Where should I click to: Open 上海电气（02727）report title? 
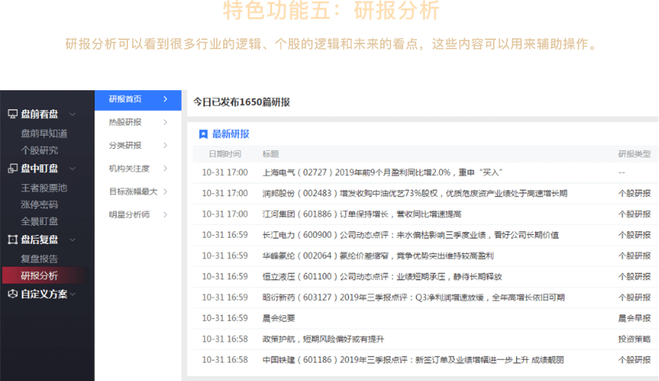pos(383,173)
